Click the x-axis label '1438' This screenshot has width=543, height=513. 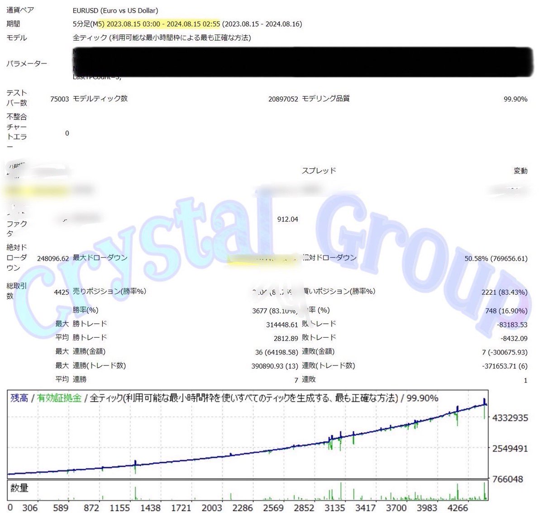(x=150, y=508)
